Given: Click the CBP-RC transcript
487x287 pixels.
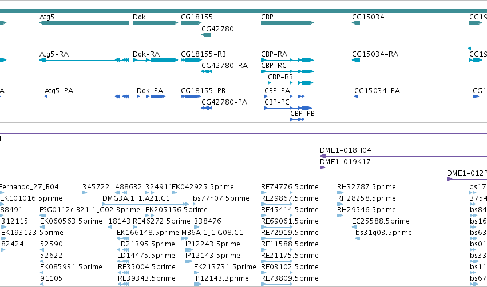Looking at the screenshot, I should coord(287,71).
